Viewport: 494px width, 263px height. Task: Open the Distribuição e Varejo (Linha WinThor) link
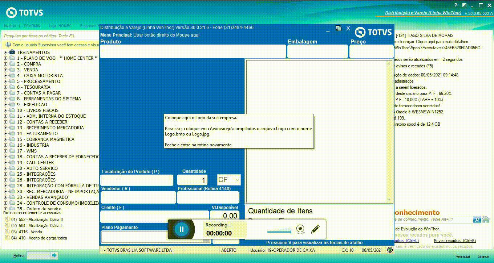[423, 13]
